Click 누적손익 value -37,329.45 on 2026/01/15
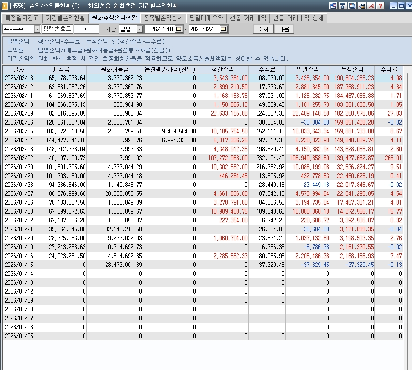 [359, 265]
